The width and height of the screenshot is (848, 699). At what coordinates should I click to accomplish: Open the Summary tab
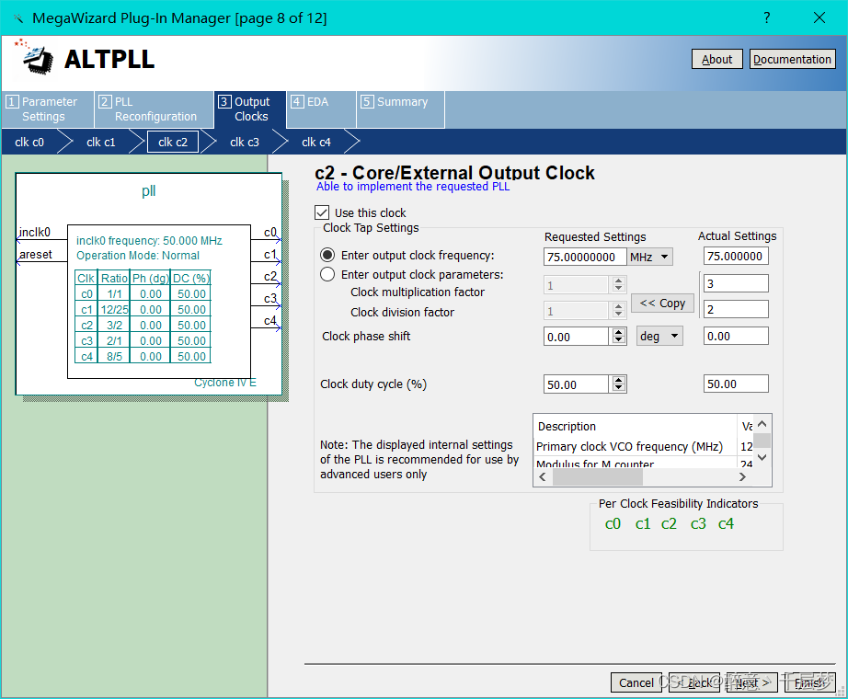401,109
